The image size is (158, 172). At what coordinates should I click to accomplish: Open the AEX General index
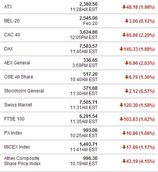(x=17, y=63)
